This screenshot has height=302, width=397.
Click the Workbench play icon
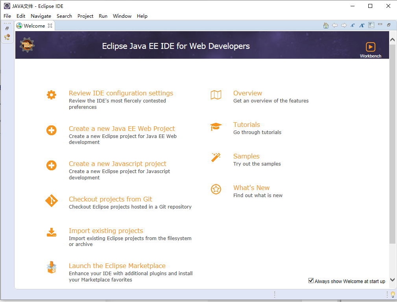[370, 47]
